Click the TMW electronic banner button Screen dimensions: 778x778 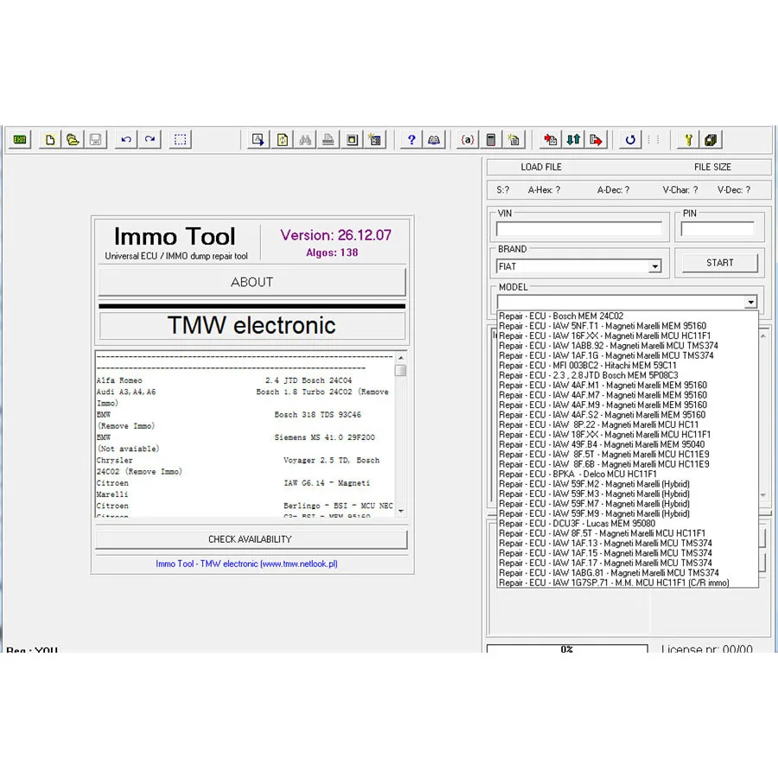click(x=252, y=326)
